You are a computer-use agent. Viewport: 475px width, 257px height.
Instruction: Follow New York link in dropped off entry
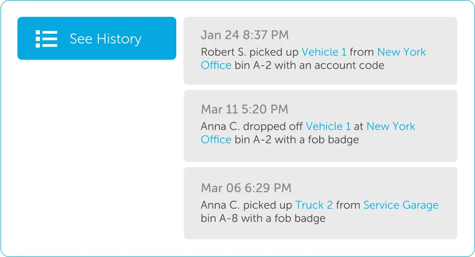pos(391,126)
